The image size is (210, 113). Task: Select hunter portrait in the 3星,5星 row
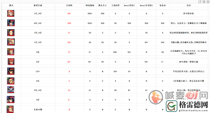point(11,90)
